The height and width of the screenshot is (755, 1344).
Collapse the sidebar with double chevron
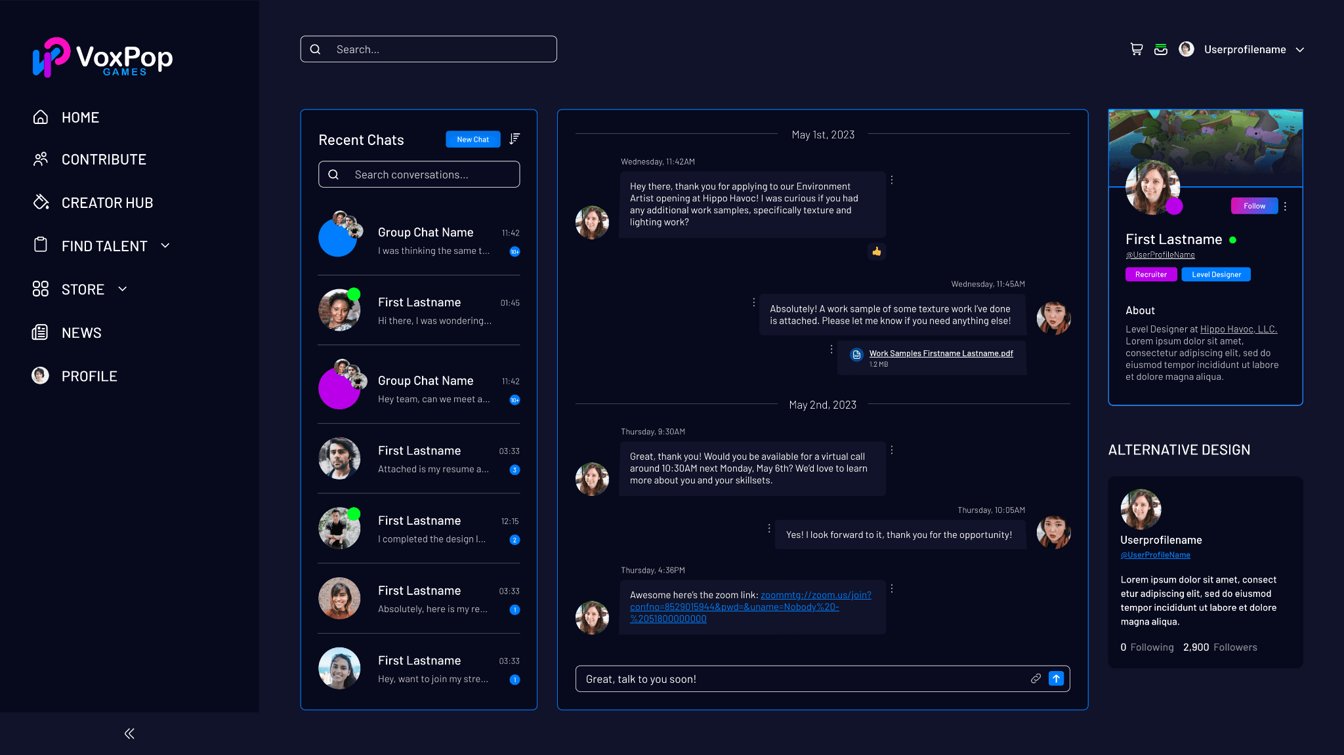(x=129, y=733)
